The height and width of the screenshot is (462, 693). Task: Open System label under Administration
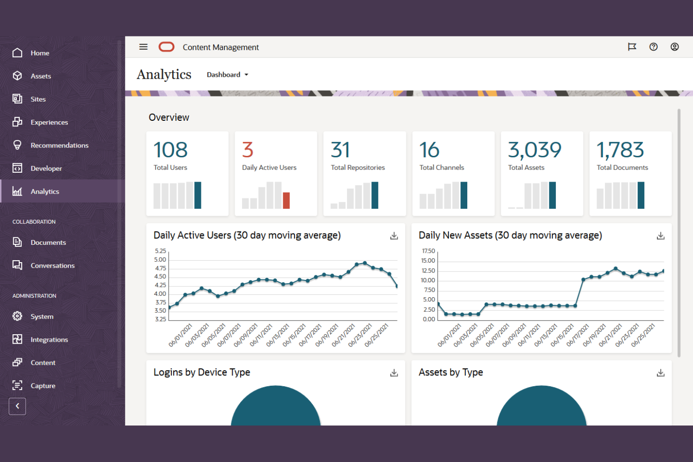pos(42,316)
